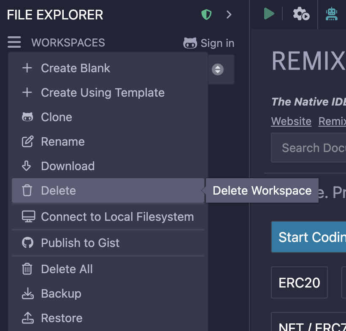Toggle the Workspaces hamburger menu
Image resolution: width=346 pixels, height=331 pixels.
[14, 42]
